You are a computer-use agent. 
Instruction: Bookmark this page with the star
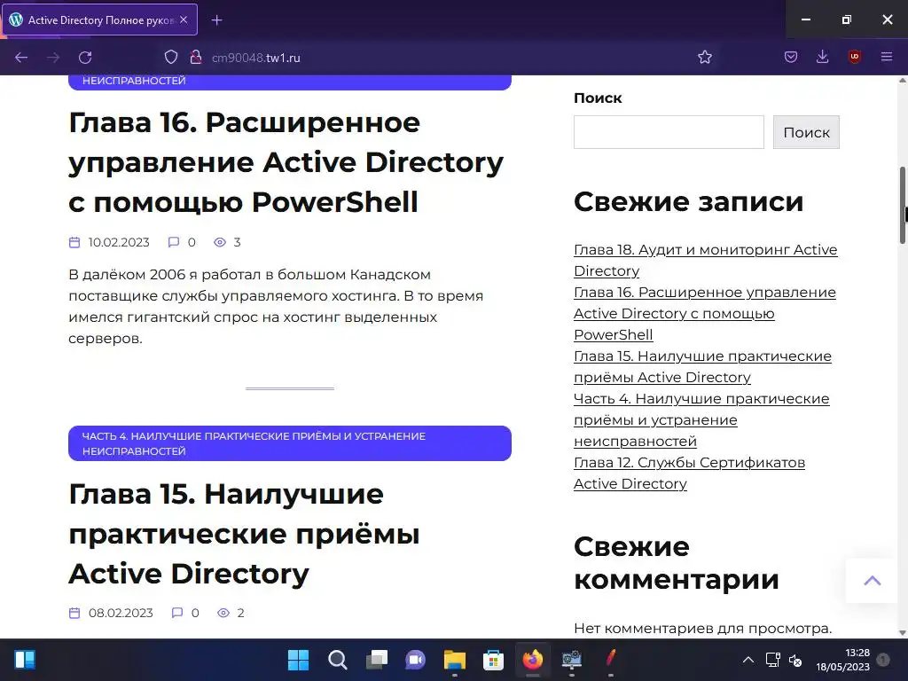[x=705, y=57]
